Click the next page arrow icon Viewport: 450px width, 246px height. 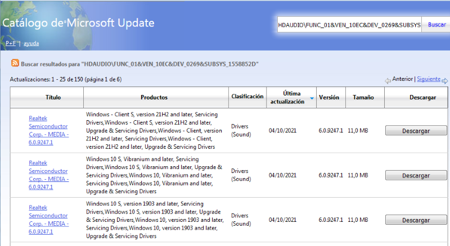[444, 81]
